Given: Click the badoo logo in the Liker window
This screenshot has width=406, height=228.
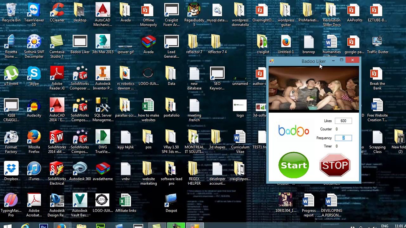Looking at the screenshot, I should tap(293, 131).
